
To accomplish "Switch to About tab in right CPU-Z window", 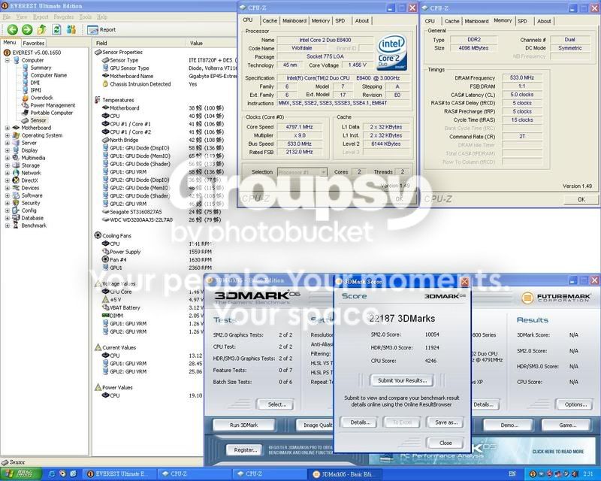I will tap(544, 21).
